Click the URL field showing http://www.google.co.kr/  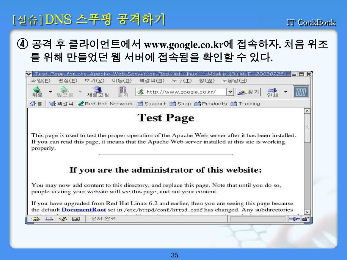(181, 92)
